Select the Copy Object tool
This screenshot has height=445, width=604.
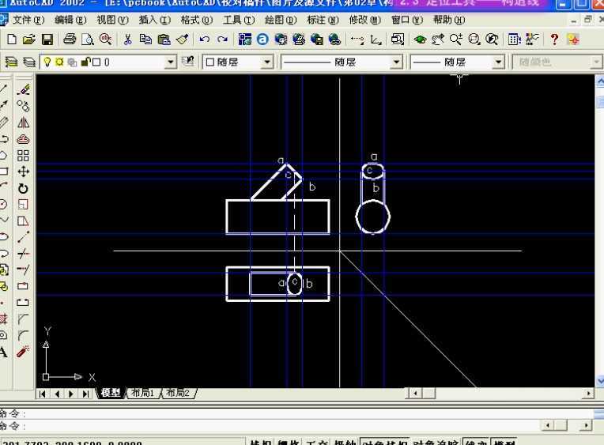pos(23,106)
